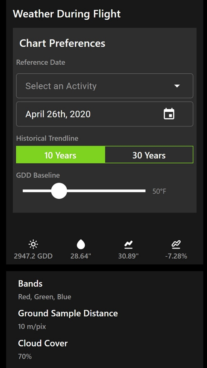The image size is (207, 368).
Task: Open the calendar date picker icon
Action: (169, 114)
